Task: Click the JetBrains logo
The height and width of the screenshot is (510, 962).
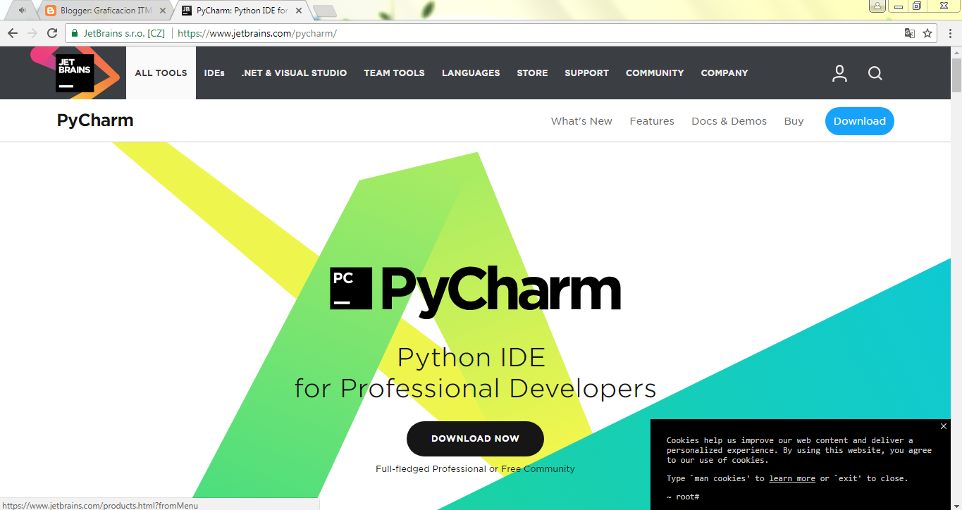Action: click(x=75, y=73)
